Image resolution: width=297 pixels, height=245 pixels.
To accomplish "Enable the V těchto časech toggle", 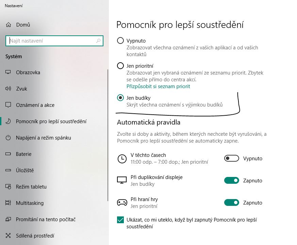I will [x=231, y=158].
